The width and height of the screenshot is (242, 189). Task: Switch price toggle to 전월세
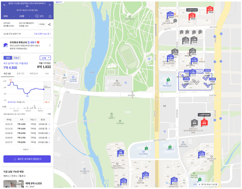coord(16,58)
